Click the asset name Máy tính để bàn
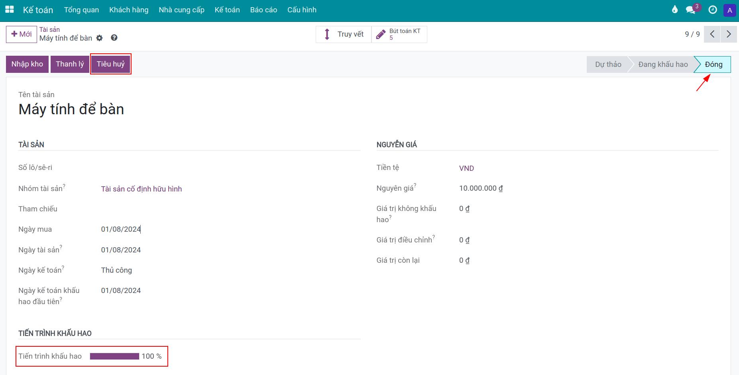Viewport: 739px width, 375px height. click(x=71, y=109)
